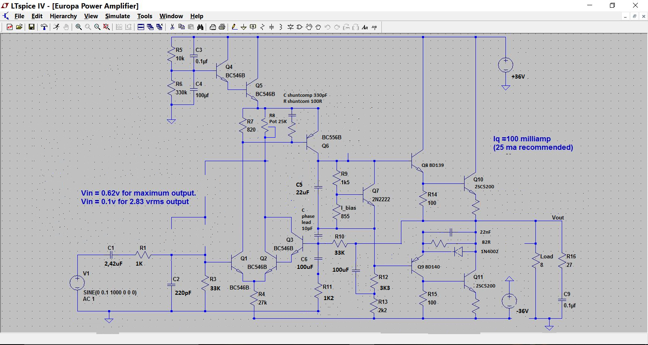Open the Window menu
This screenshot has width=648, height=345.
pyautogui.click(x=171, y=16)
